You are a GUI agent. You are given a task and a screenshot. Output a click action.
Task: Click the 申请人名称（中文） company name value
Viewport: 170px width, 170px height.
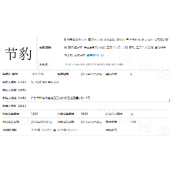coord(45,82)
